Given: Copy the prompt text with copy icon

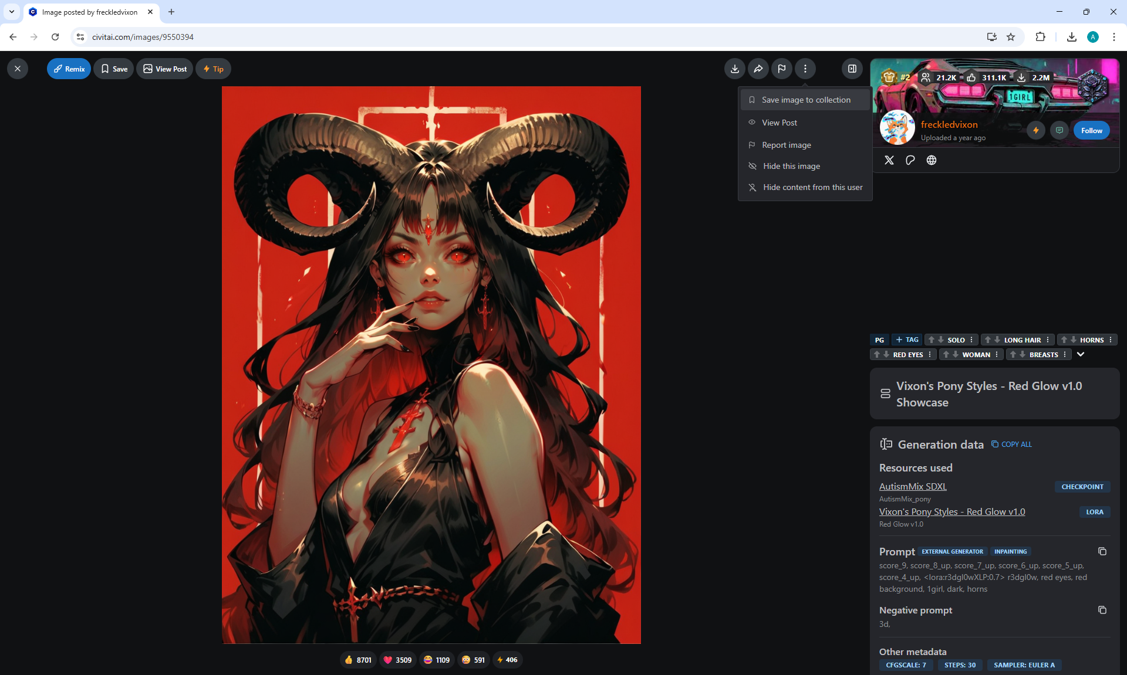Looking at the screenshot, I should tap(1102, 551).
